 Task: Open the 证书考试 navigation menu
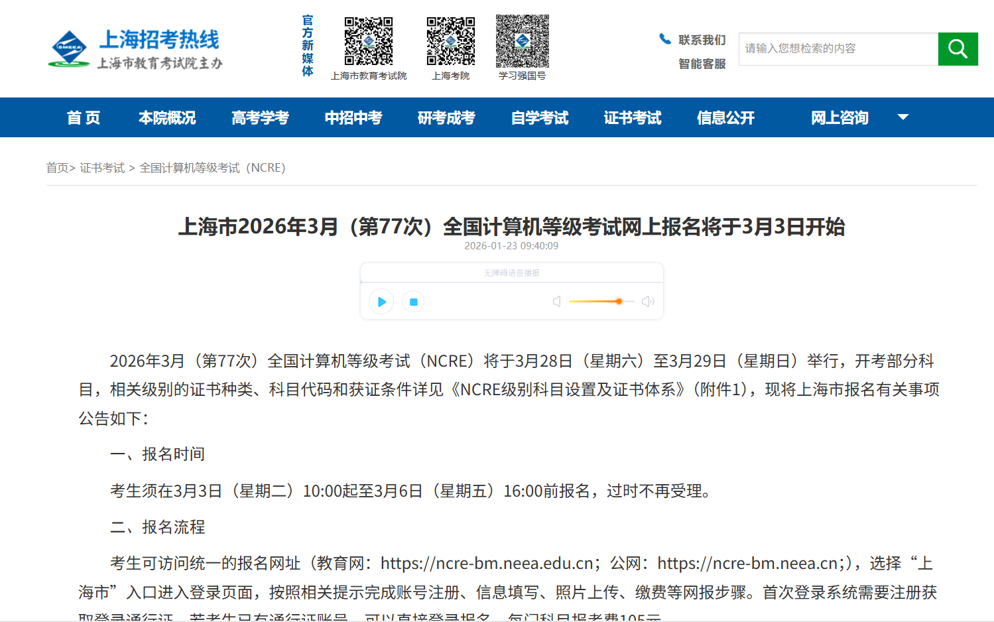632,118
